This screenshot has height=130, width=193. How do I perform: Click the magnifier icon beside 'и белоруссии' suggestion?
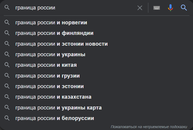click(x=7, y=118)
